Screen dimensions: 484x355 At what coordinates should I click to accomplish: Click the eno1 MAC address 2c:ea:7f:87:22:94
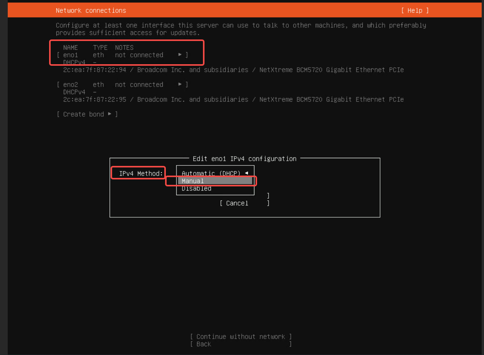tap(94, 70)
